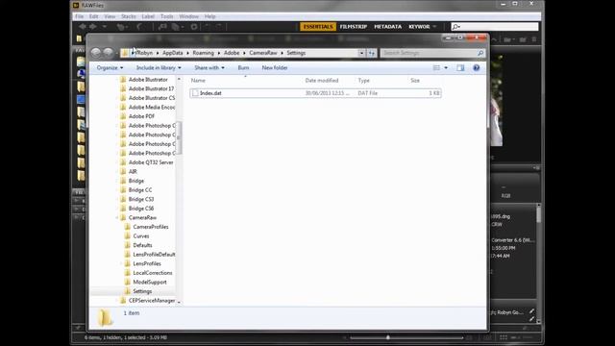
Task: Open Bridge Label menu
Action: [148, 16]
